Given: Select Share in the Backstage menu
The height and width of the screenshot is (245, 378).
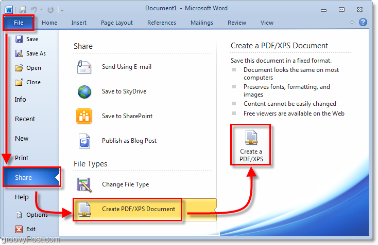Looking at the screenshot, I should (31, 177).
